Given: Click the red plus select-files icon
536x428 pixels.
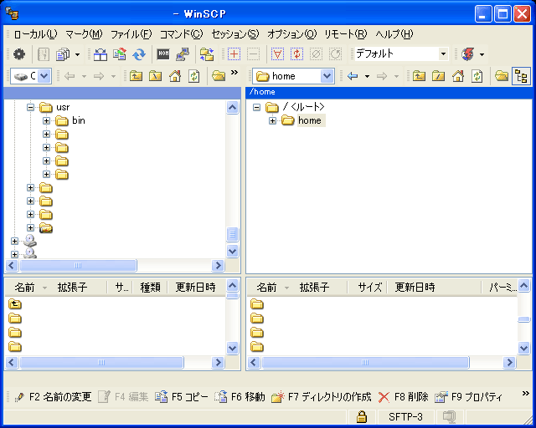Looking at the screenshot, I should click(x=234, y=54).
